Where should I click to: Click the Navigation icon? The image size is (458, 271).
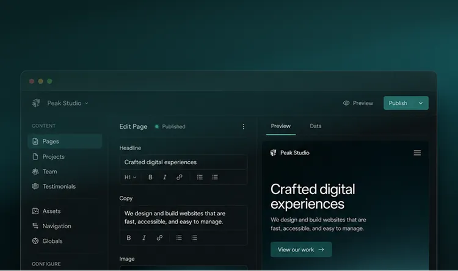[x=35, y=226]
